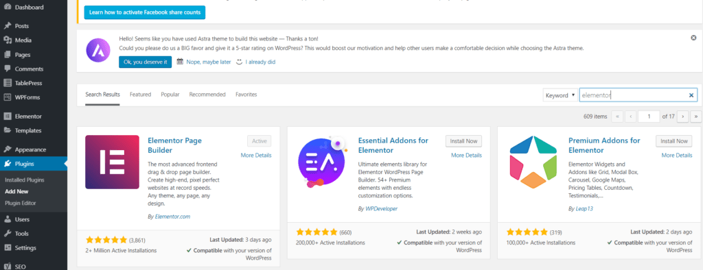Click the Nope, maybe later link
This screenshot has width=703, height=270.
click(209, 62)
